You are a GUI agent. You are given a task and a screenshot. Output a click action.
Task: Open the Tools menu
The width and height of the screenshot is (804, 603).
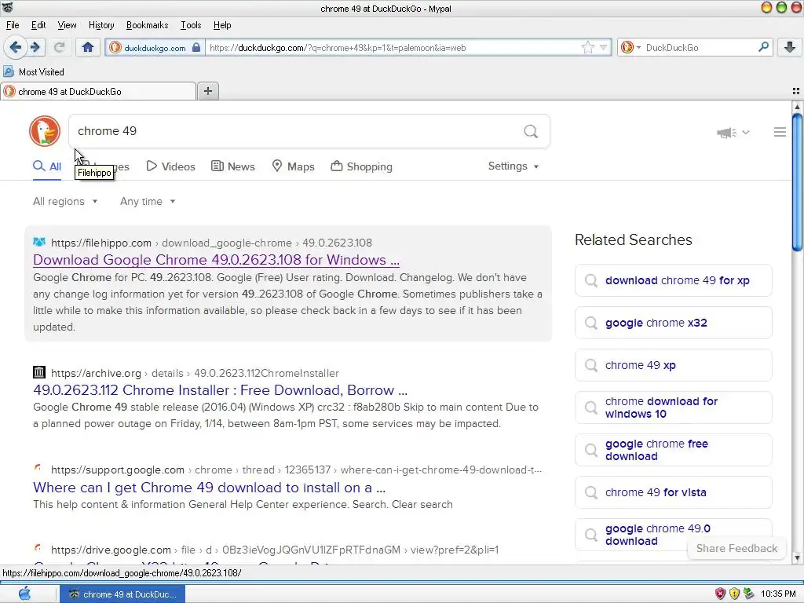(191, 25)
